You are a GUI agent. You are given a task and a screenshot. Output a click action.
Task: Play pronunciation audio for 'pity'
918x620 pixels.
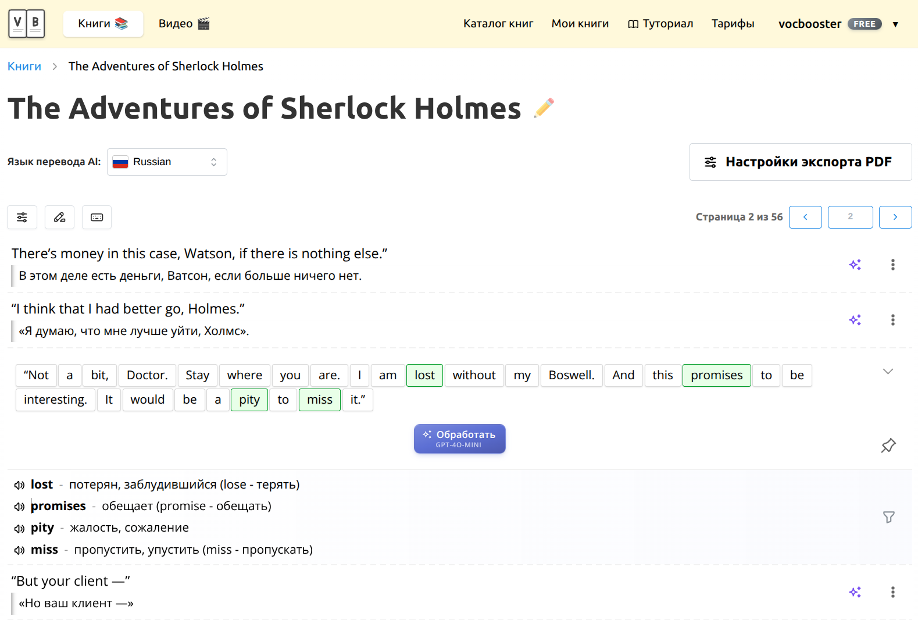(x=19, y=529)
